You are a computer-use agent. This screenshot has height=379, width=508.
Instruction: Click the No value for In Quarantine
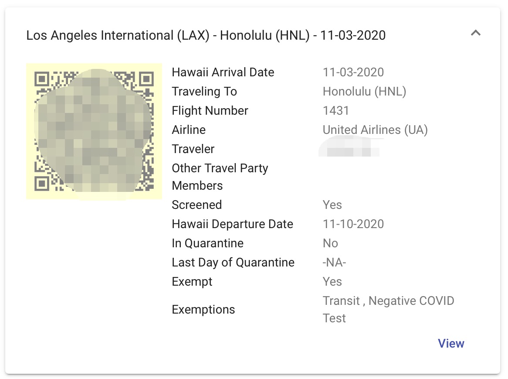click(x=330, y=243)
